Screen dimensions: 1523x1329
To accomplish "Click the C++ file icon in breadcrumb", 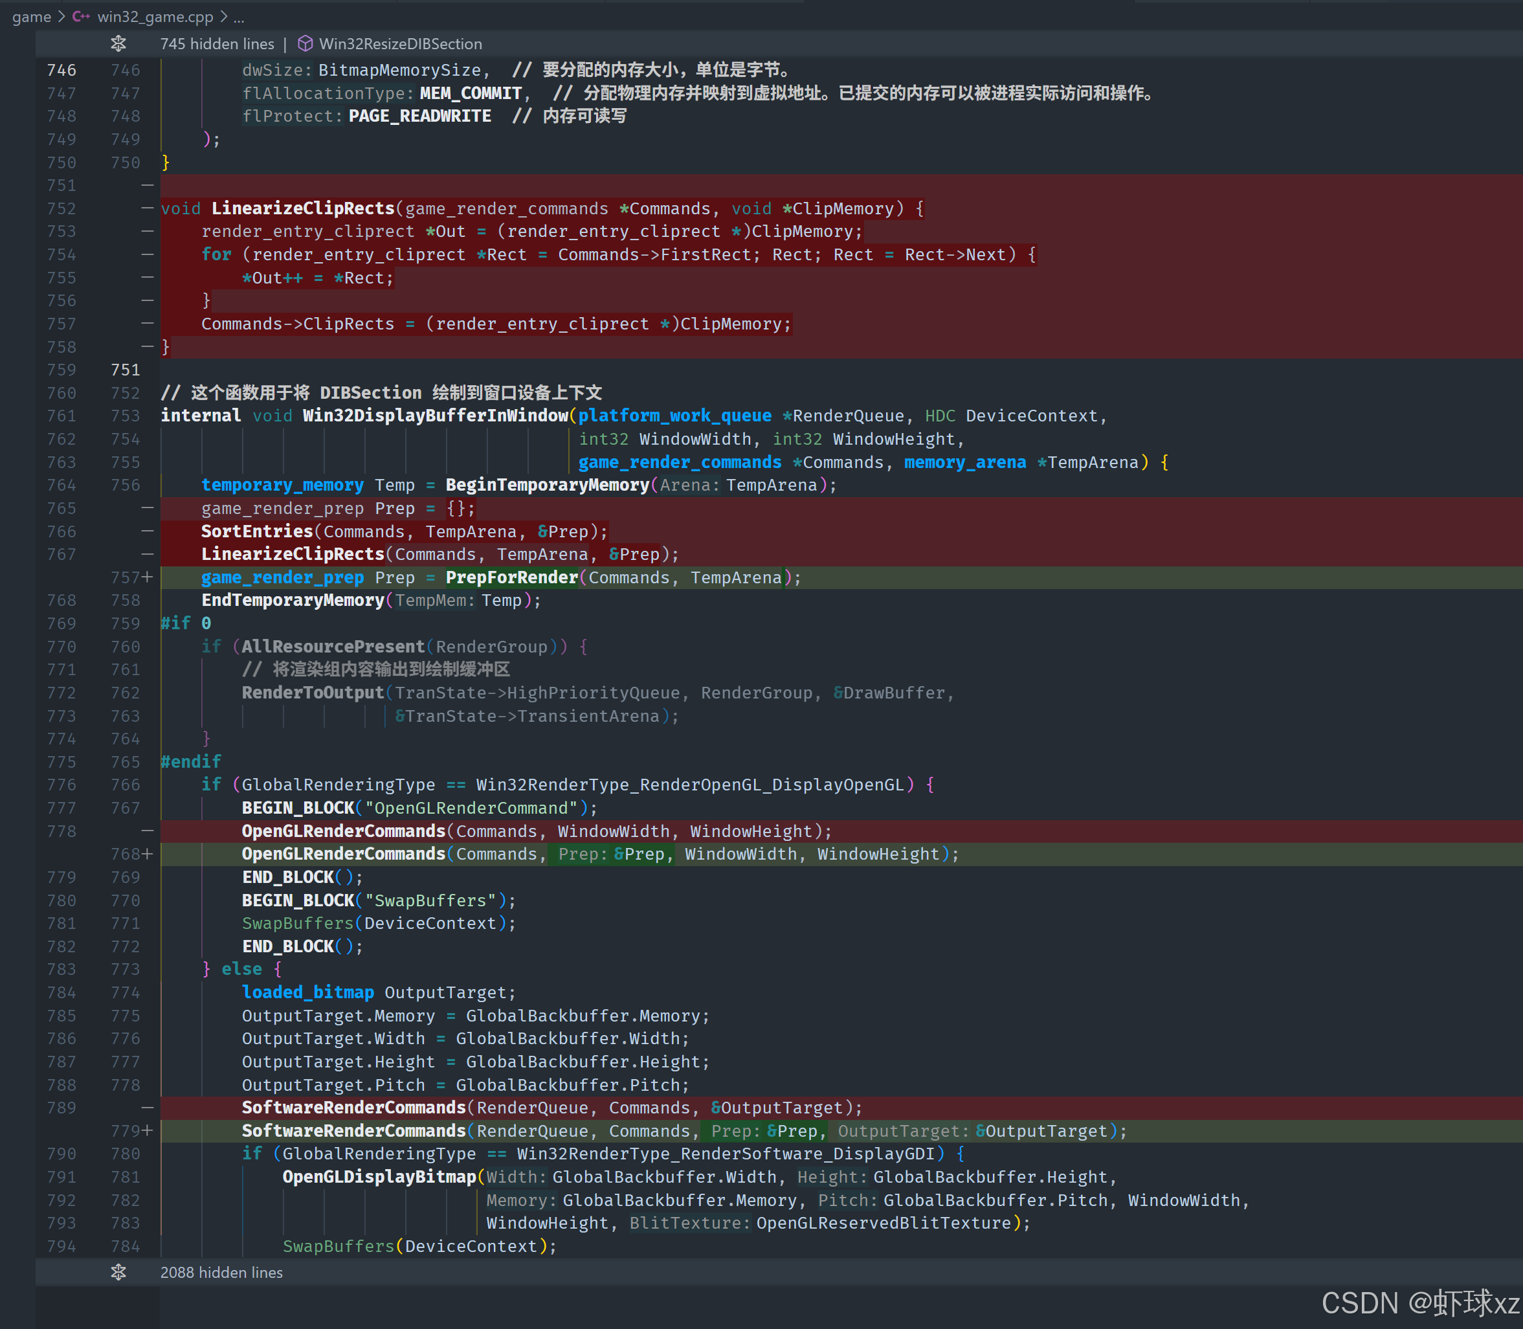I will pyautogui.click(x=81, y=16).
